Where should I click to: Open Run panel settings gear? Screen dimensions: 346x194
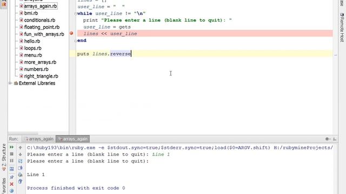click(x=328, y=139)
